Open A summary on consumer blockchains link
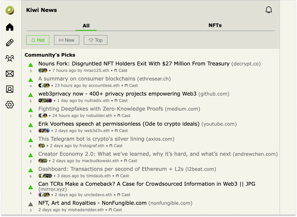This screenshot has height=217, width=297. point(87,79)
